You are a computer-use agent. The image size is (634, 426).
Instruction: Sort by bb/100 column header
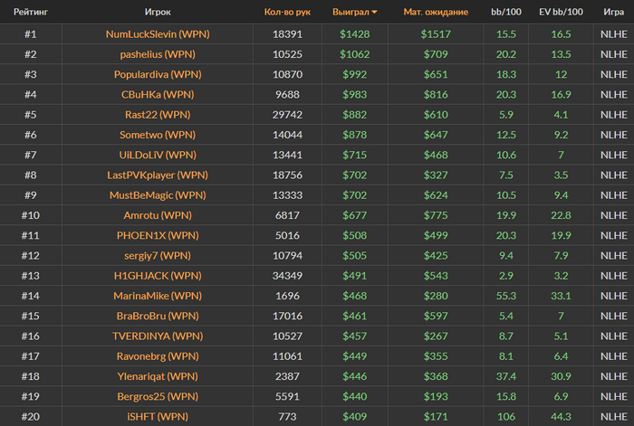[505, 12]
